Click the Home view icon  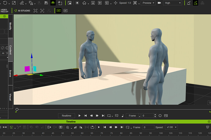coord(84,3)
